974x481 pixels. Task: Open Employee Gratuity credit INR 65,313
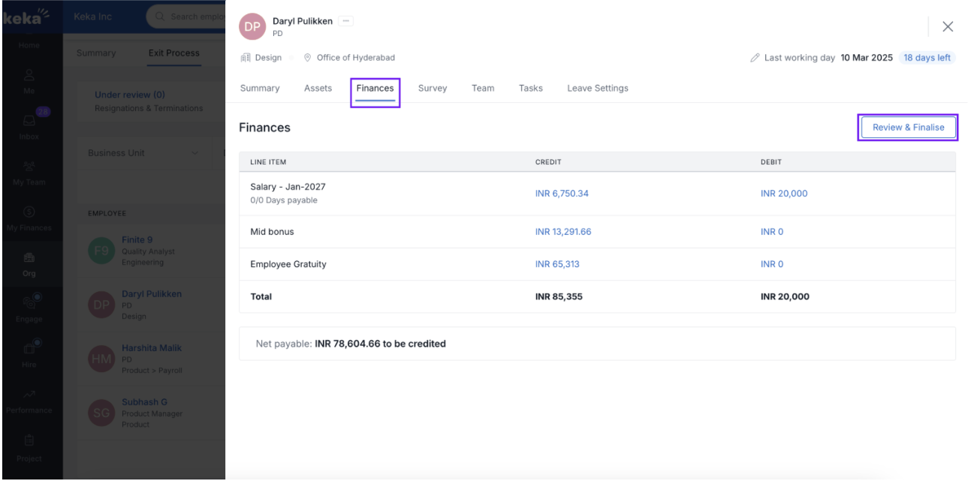click(x=557, y=264)
